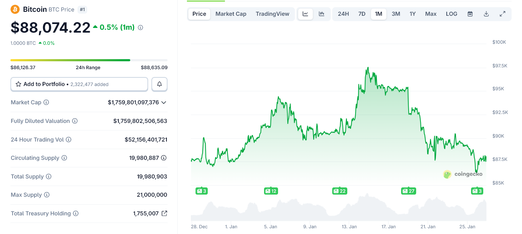Expand the chart to fullscreen
The width and height of the screenshot is (522, 234).
click(502, 14)
